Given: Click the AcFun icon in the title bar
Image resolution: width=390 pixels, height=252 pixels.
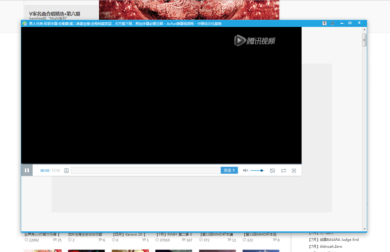Looking at the screenshot, I should pos(25,23).
